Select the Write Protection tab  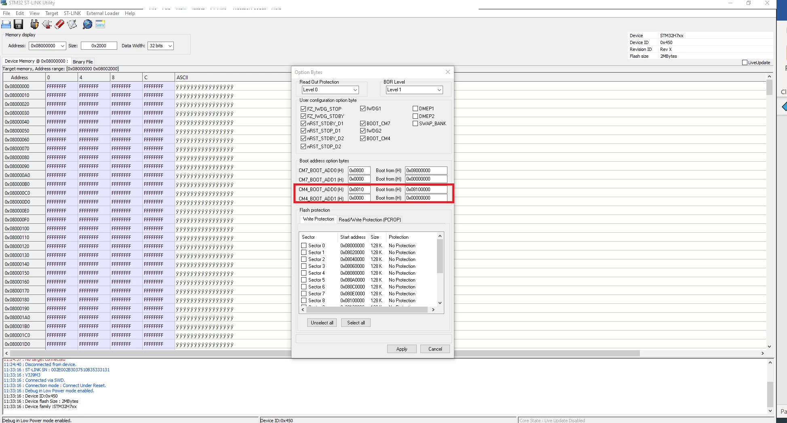(319, 219)
